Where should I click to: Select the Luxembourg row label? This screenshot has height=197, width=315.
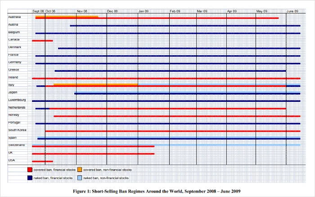tap(17, 100)
